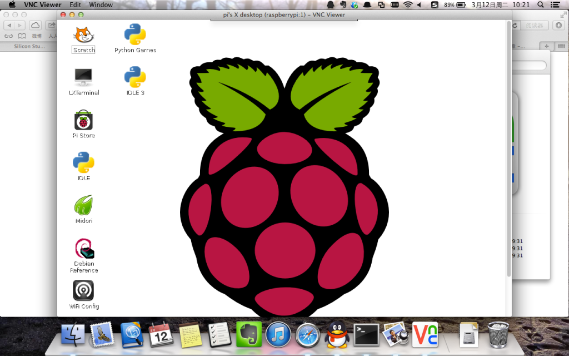This screenshot has width=569, height=356.
Task: Select the Pi Store shopping bag icon
Action: (x=83, y=120)
